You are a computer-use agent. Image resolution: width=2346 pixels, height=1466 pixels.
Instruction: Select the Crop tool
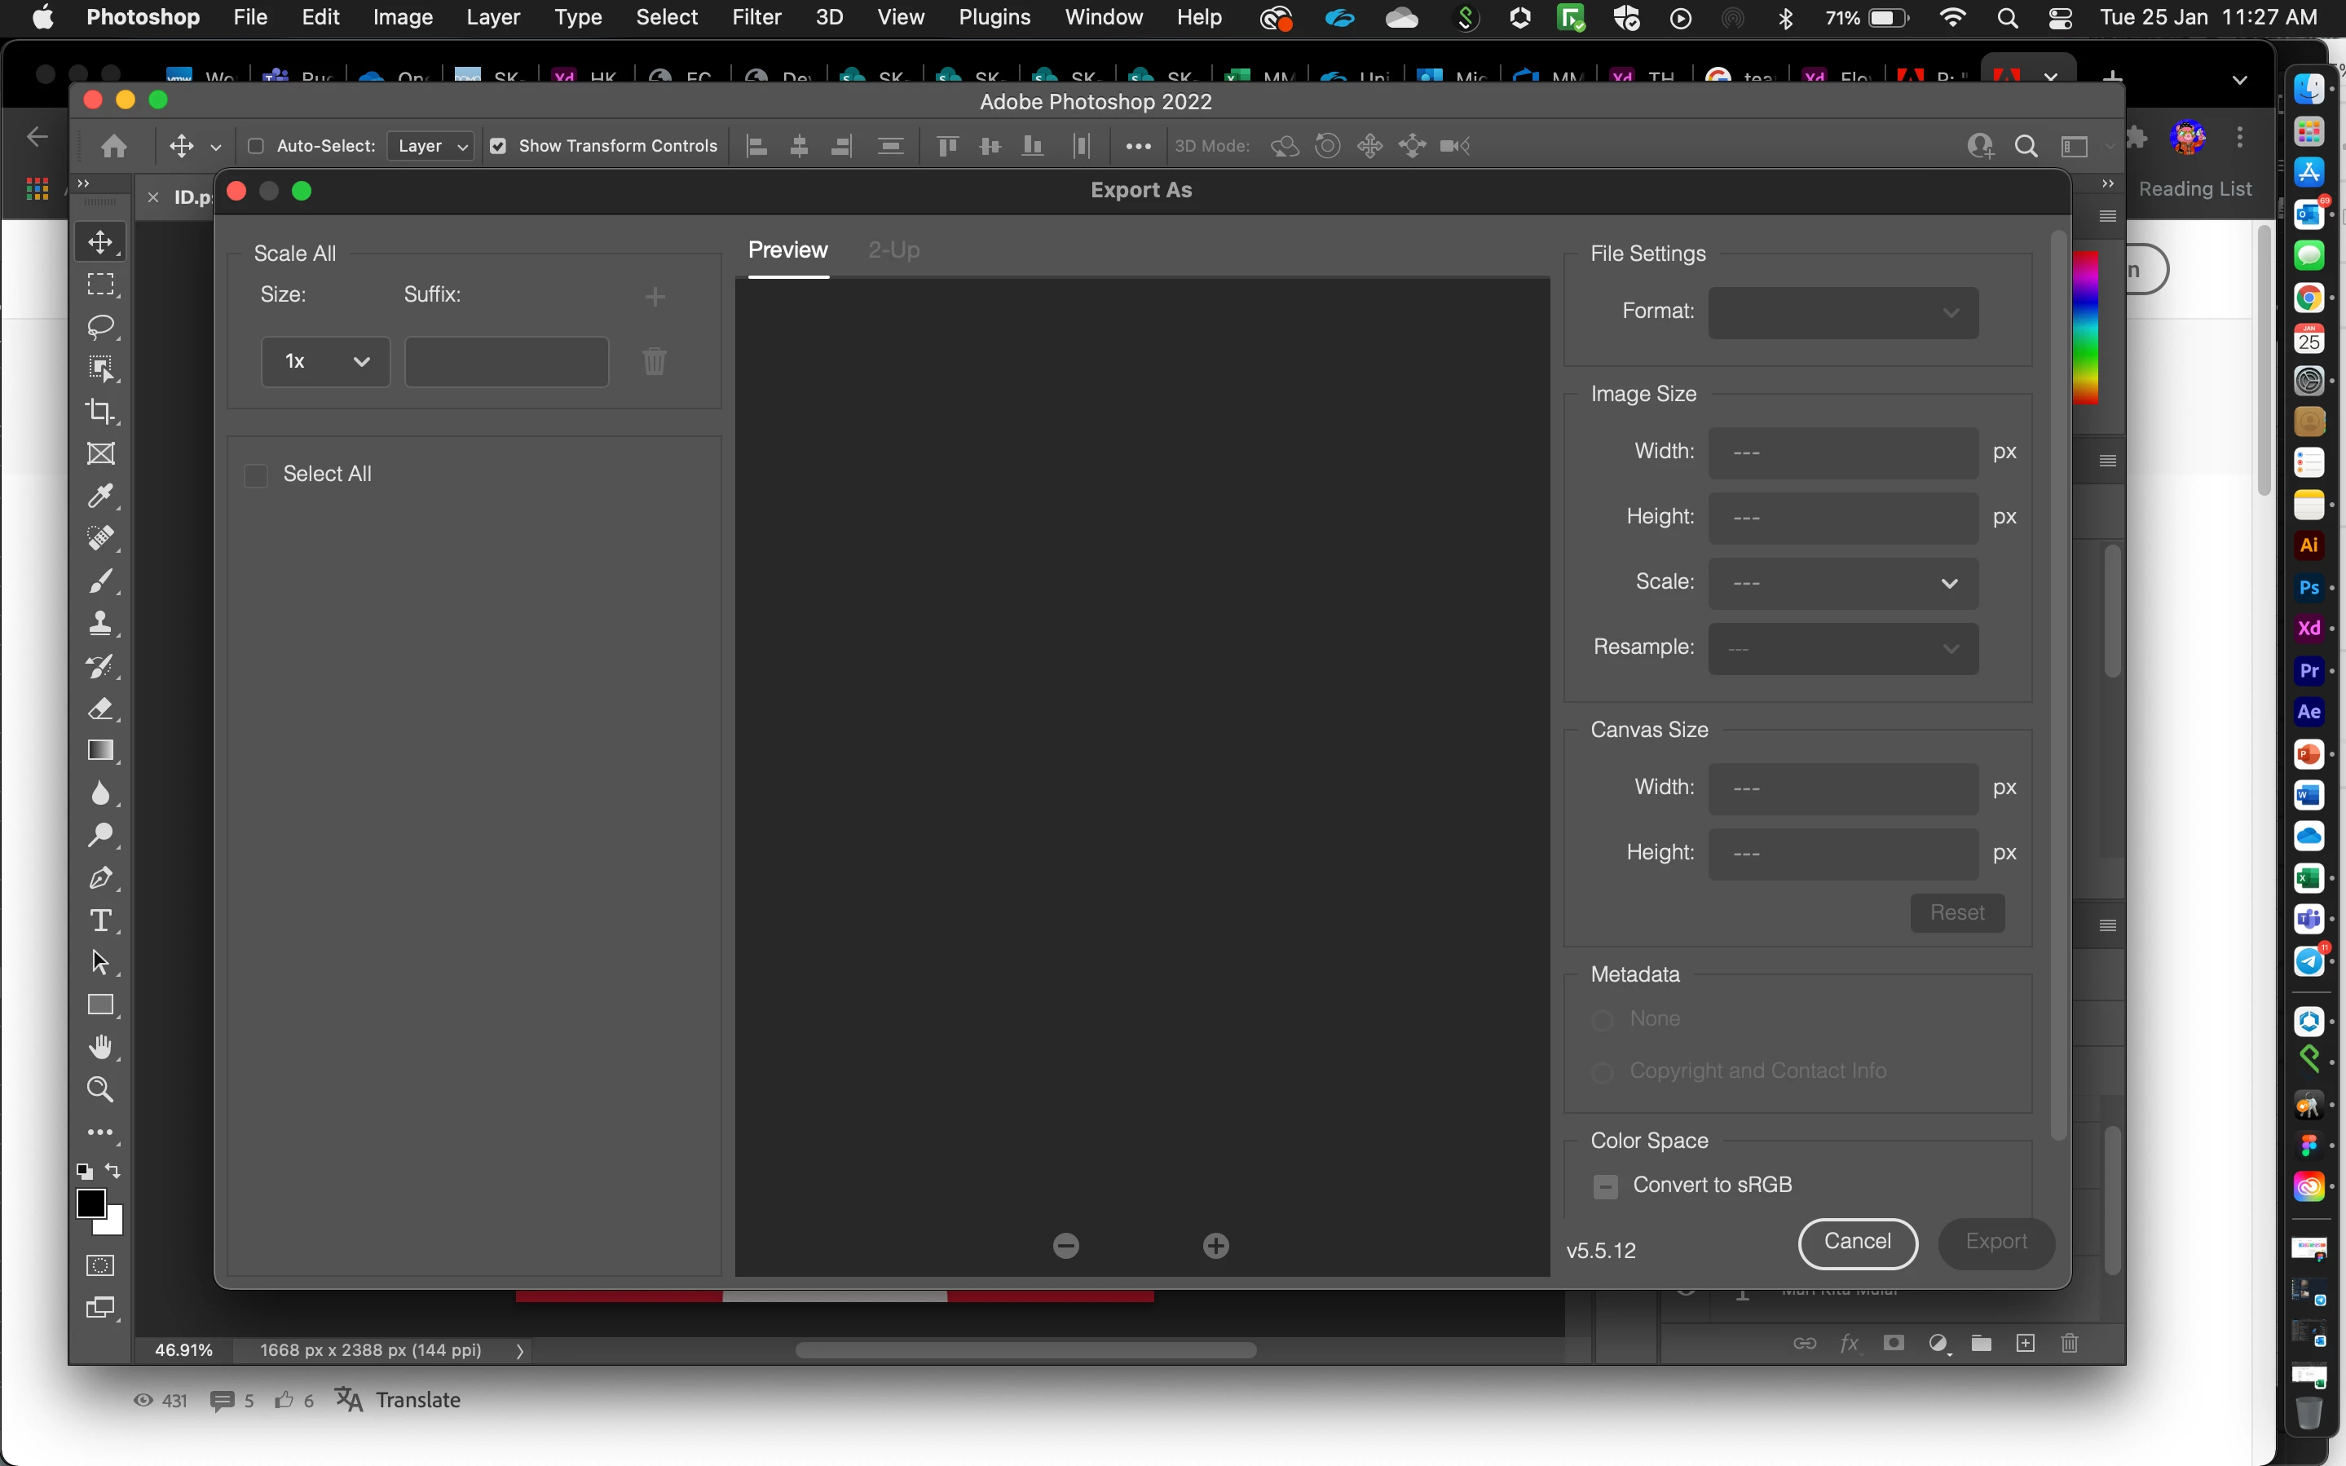tap(101, 411)
